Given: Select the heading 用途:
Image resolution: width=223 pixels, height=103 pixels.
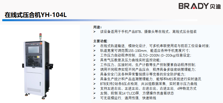Looking at the screenshot, I should (x=98, y=27).
